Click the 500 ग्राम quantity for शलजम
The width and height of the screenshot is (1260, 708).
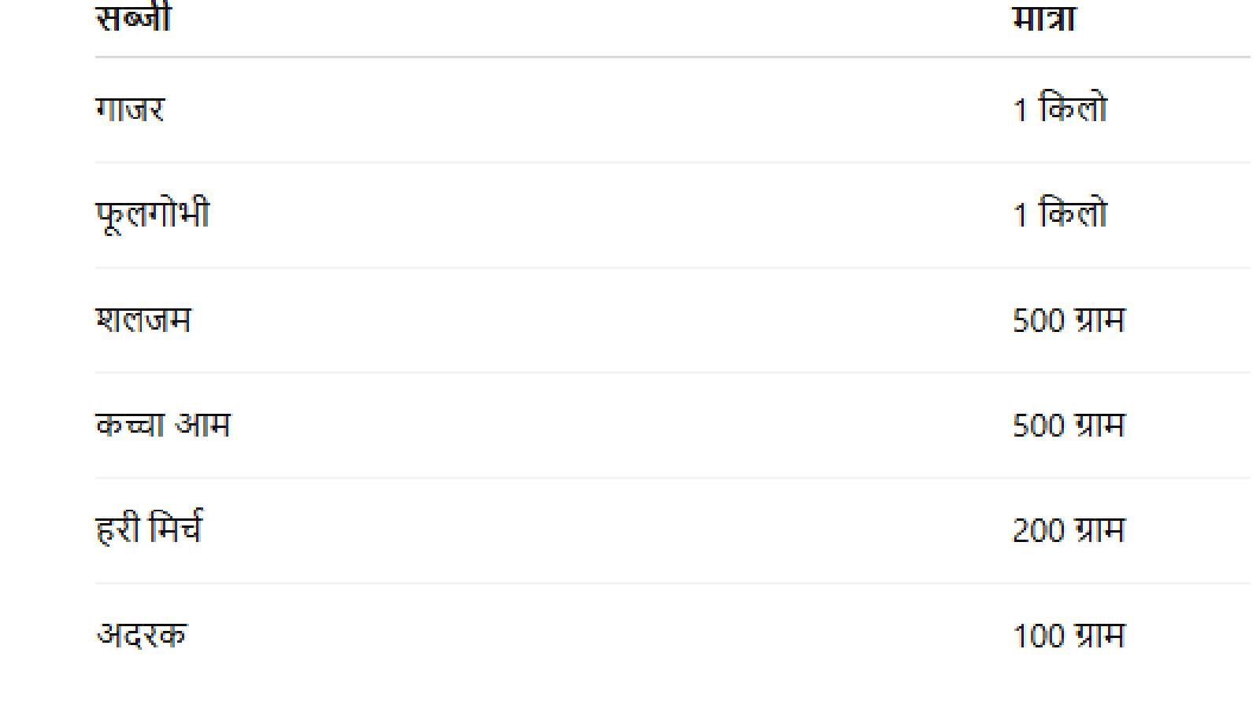(x=1069, y=320)
